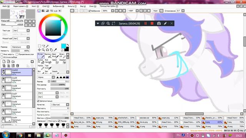Choose the Deselect pen tool
Viewport: 246px width, 138px height.
[63, 61]
